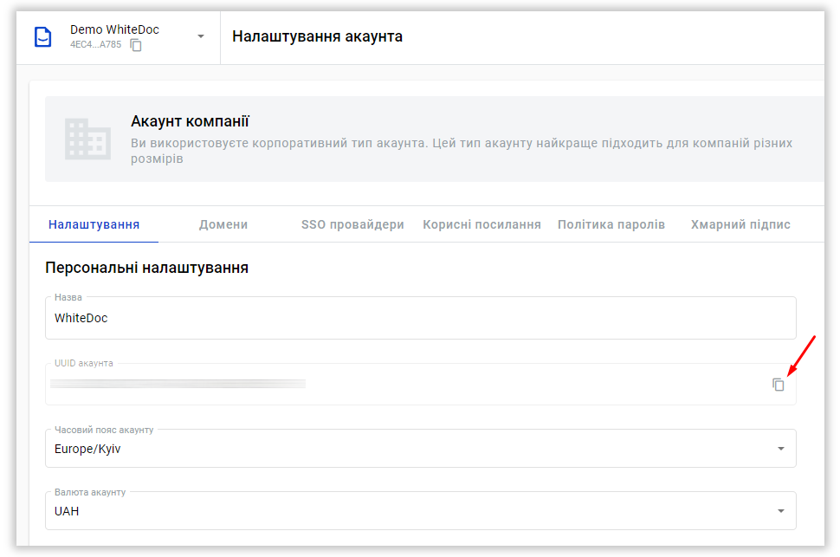The height and width of the screenshot is (557, 840).
Task: Copy the short account ID in the header
Action: pos(136,45)
